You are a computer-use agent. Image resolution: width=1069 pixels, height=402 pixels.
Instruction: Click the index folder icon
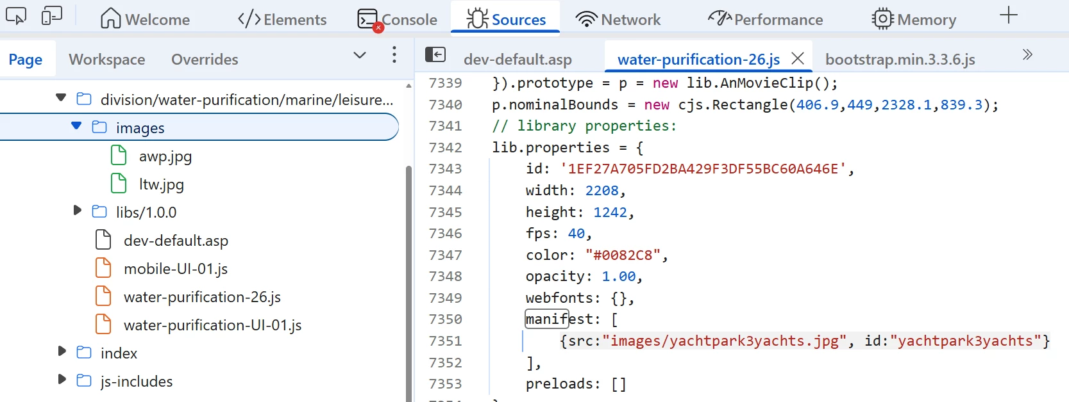(84, 352)
